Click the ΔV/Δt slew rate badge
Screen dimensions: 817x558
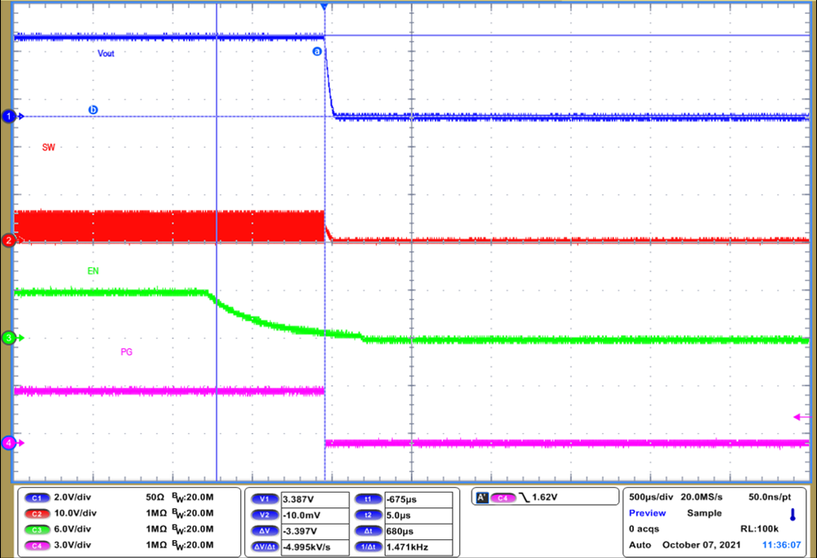(266, 547)
